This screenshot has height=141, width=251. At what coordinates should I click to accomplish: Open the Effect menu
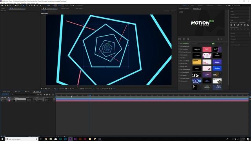tap(18, 3)
